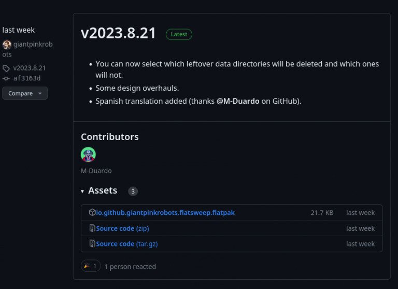Open the @M-Duardo mention link

(x=238, y=101)
